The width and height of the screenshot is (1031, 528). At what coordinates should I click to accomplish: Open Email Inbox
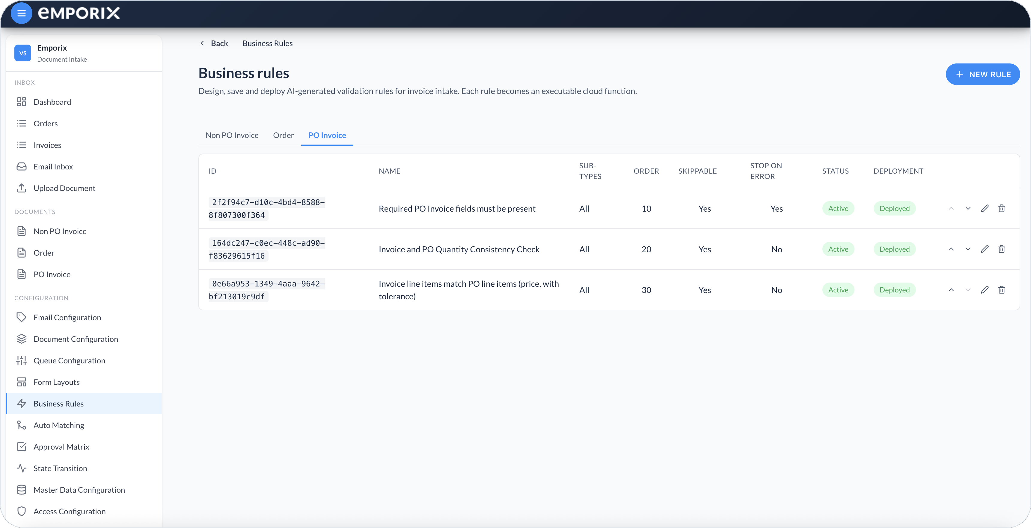point(84,167)
